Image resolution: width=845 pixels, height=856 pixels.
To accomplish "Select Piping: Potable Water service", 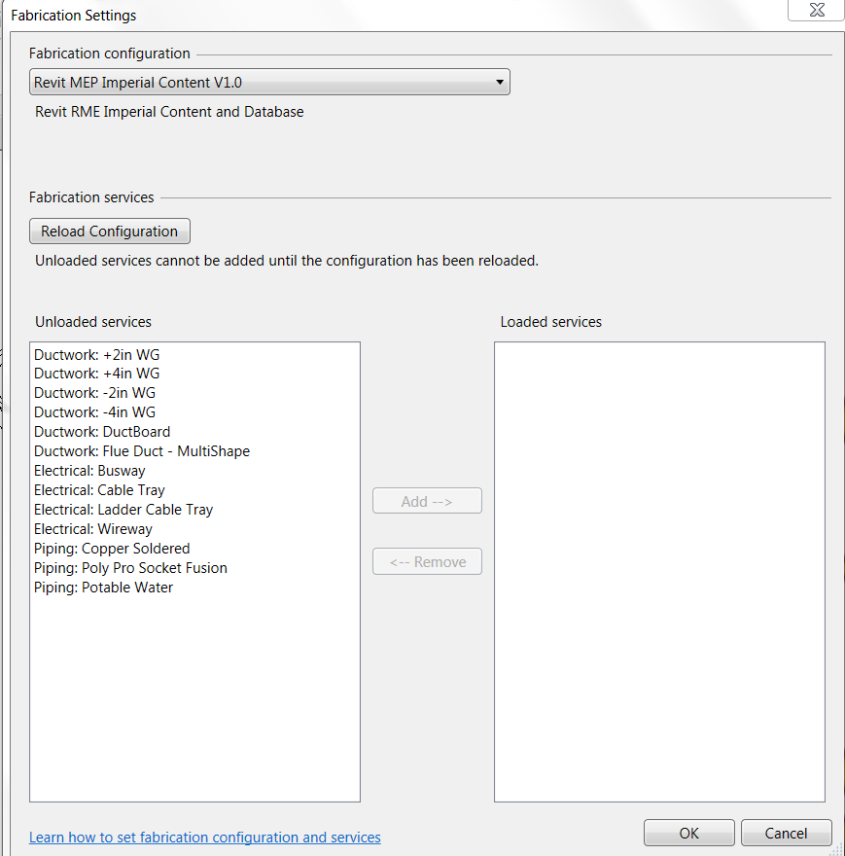I will point(103,588).
